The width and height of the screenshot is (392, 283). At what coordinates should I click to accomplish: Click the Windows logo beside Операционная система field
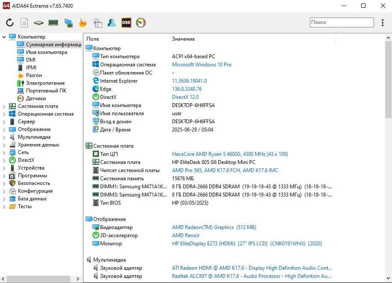point(95,64)
